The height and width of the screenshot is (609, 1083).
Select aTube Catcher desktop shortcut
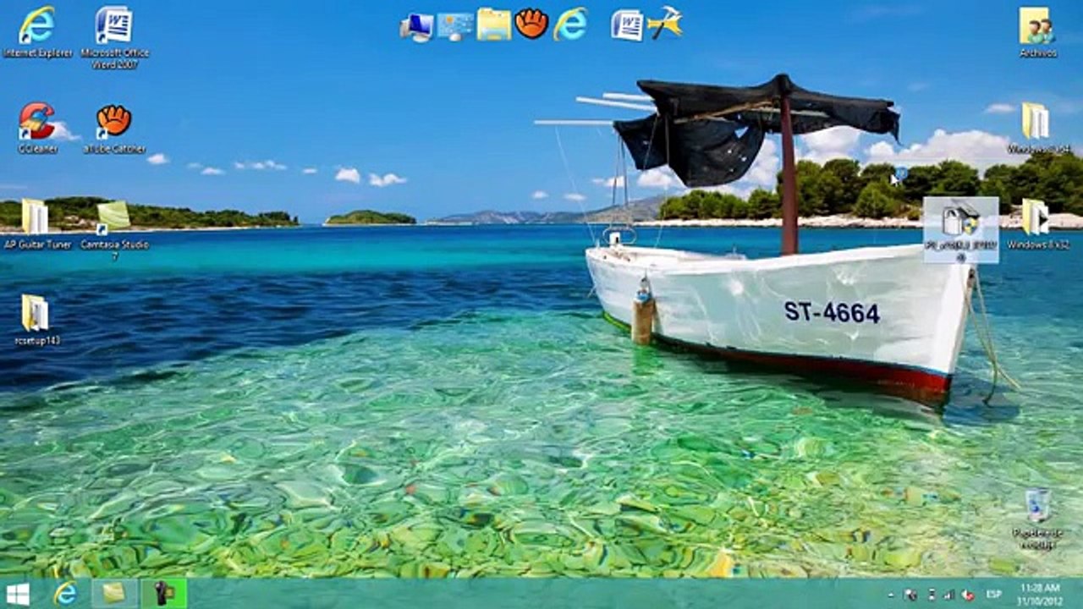114,128
